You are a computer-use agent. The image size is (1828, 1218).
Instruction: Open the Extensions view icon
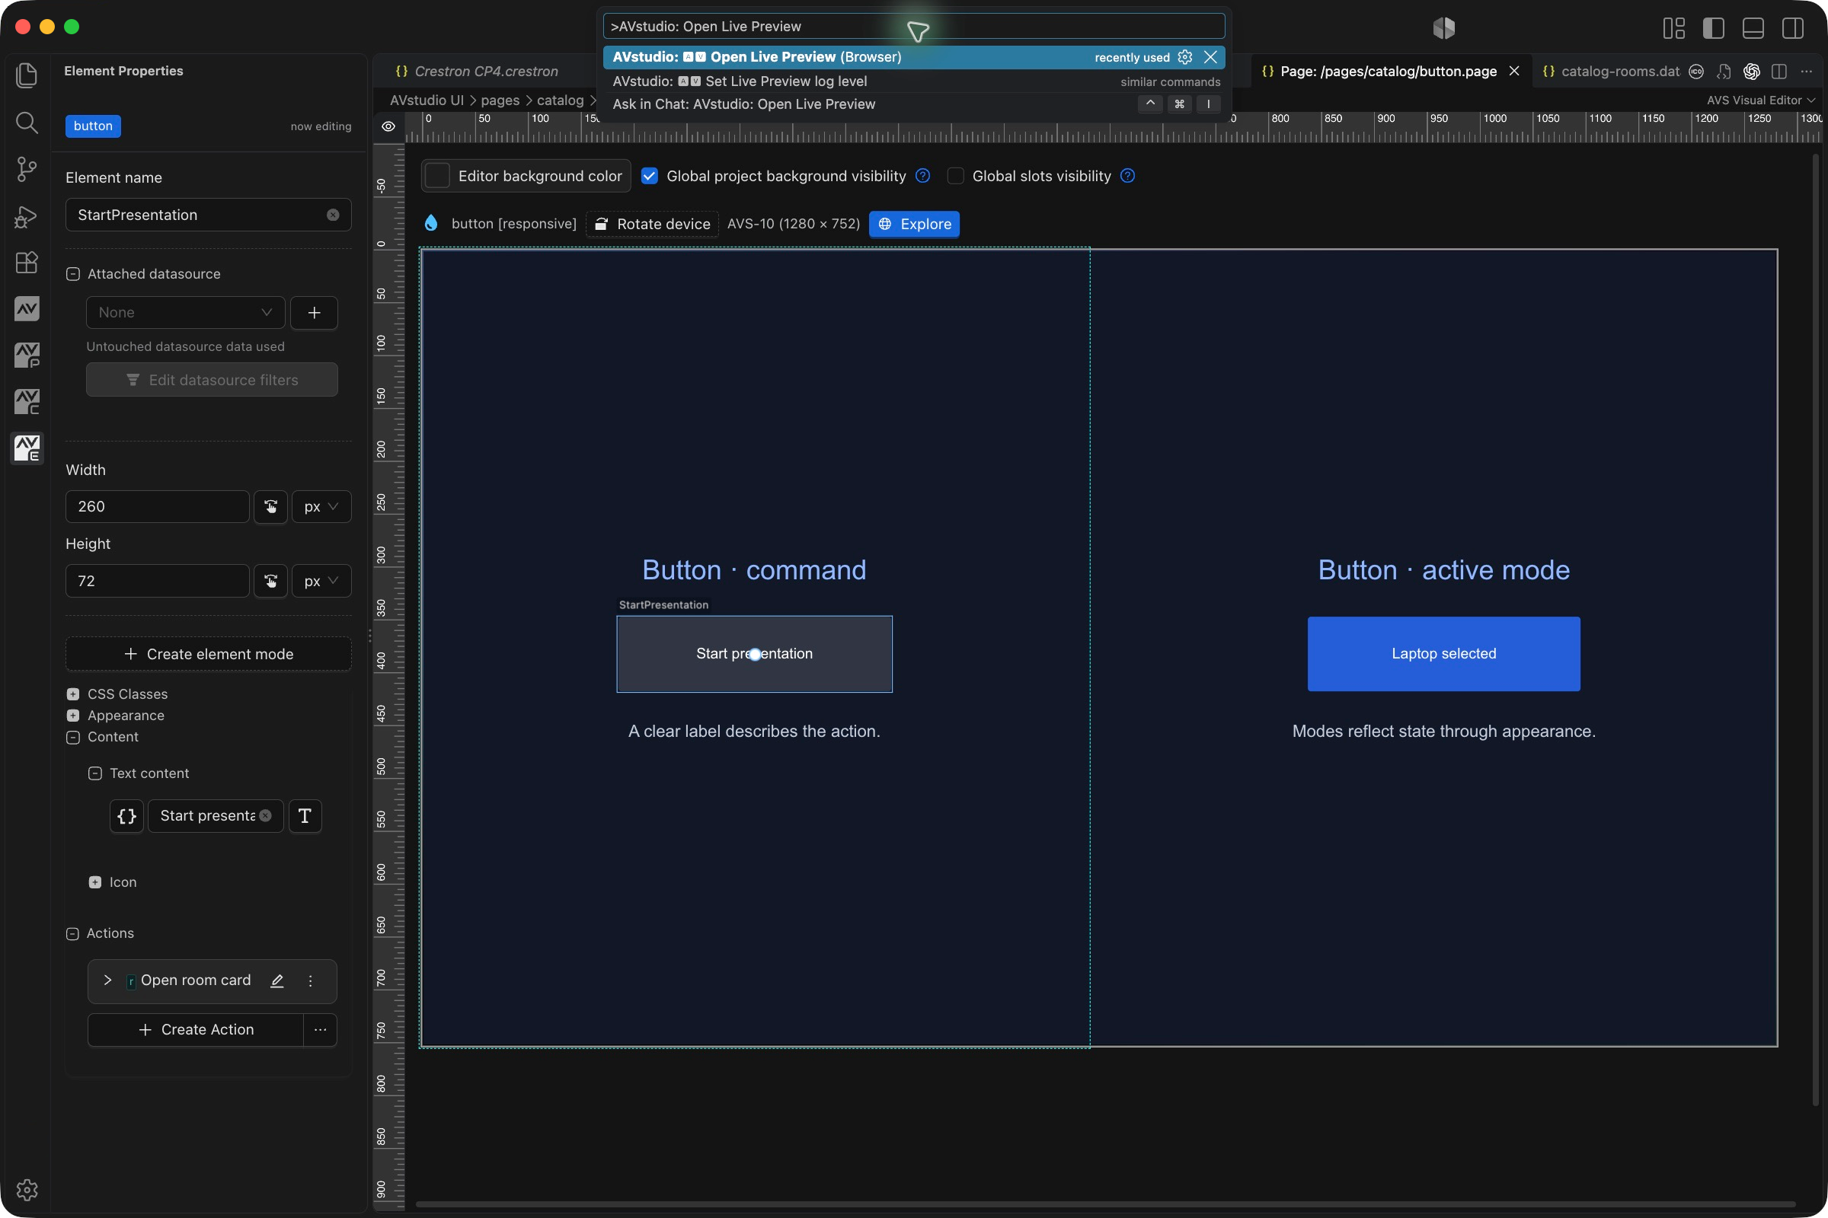tap(27, 263)
